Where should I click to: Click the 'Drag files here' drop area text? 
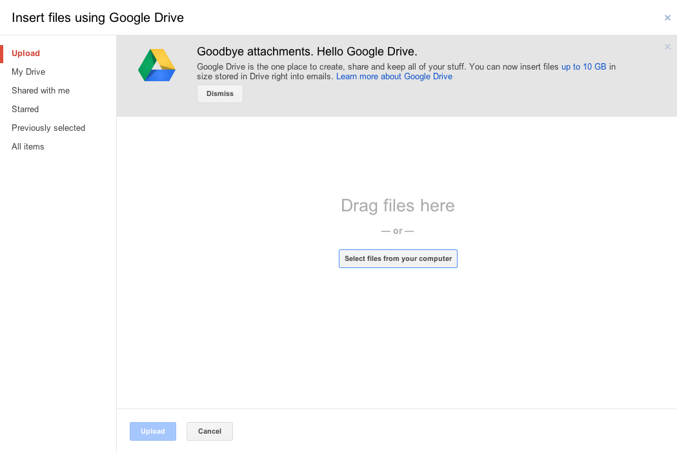coord(398,206)
